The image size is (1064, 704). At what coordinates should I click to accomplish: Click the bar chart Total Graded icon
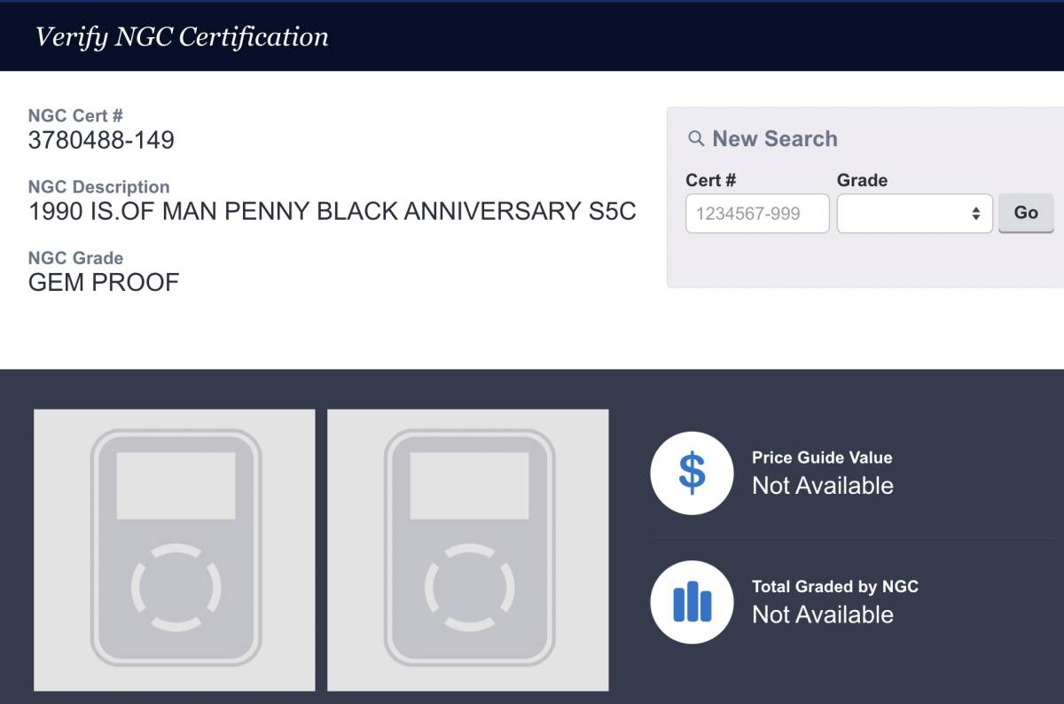692,602
